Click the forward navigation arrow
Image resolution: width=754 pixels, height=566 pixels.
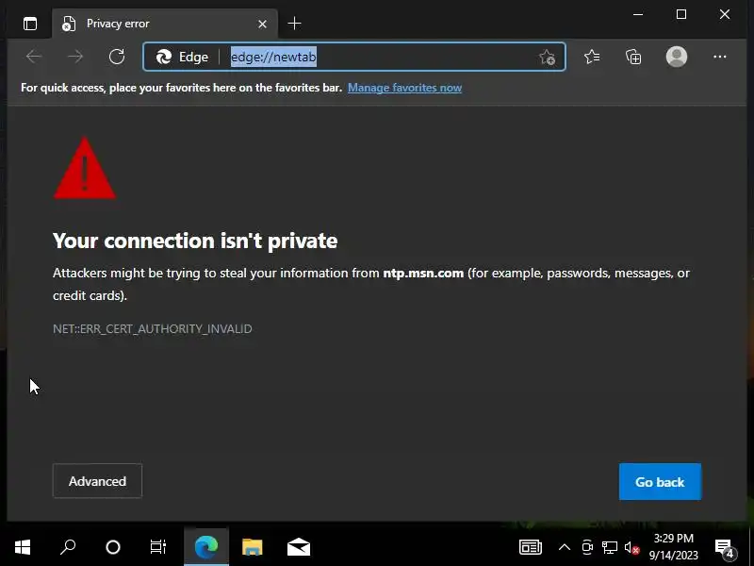(75, 57)
